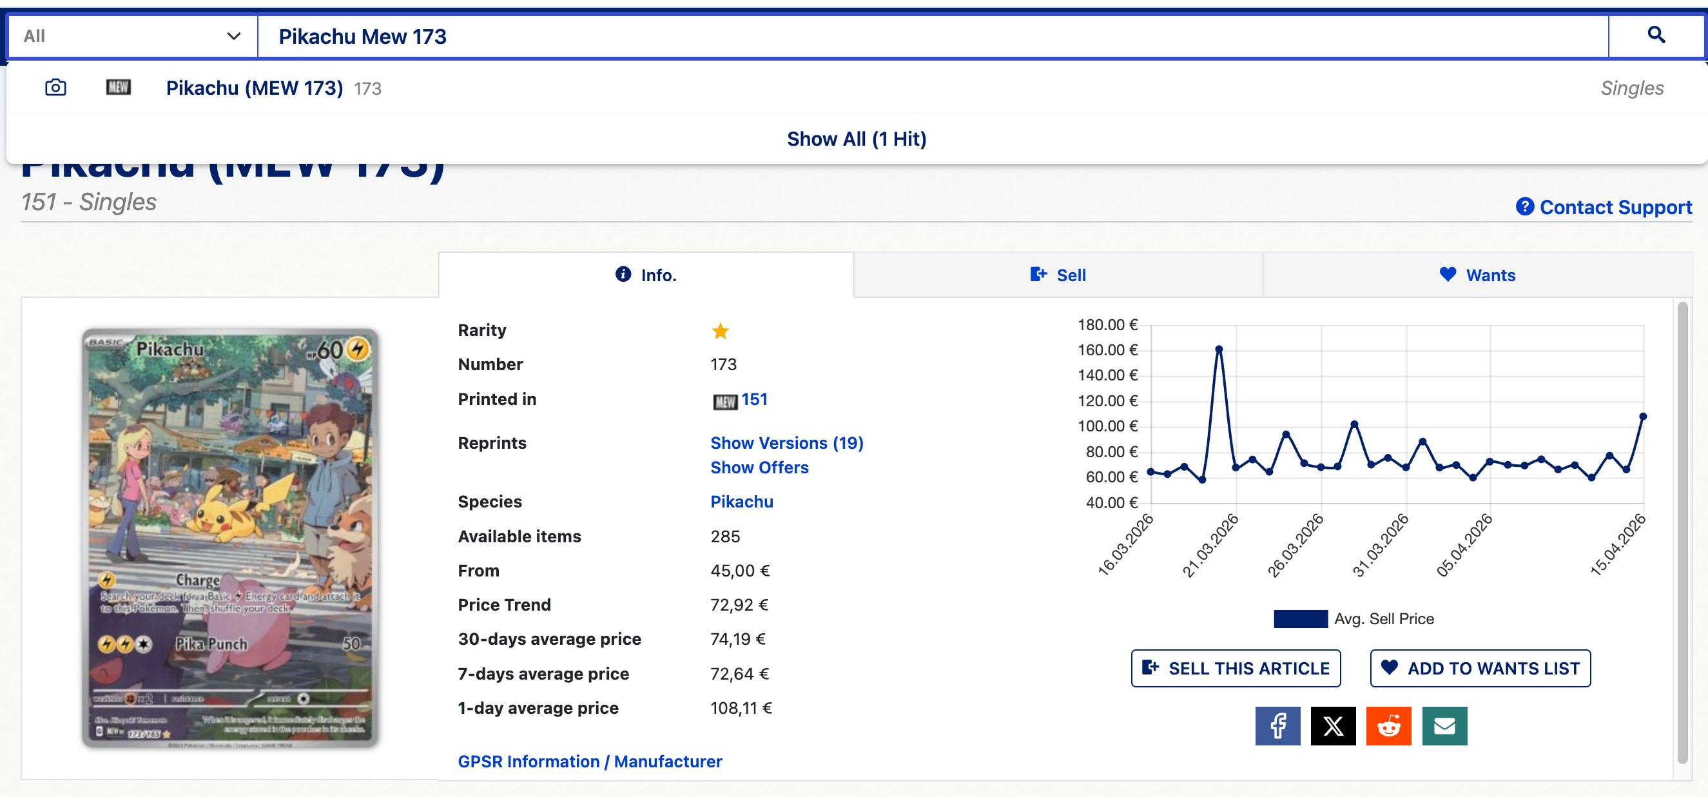Share the card on Facebook
1708x797 pixels.
(1277, 725)
